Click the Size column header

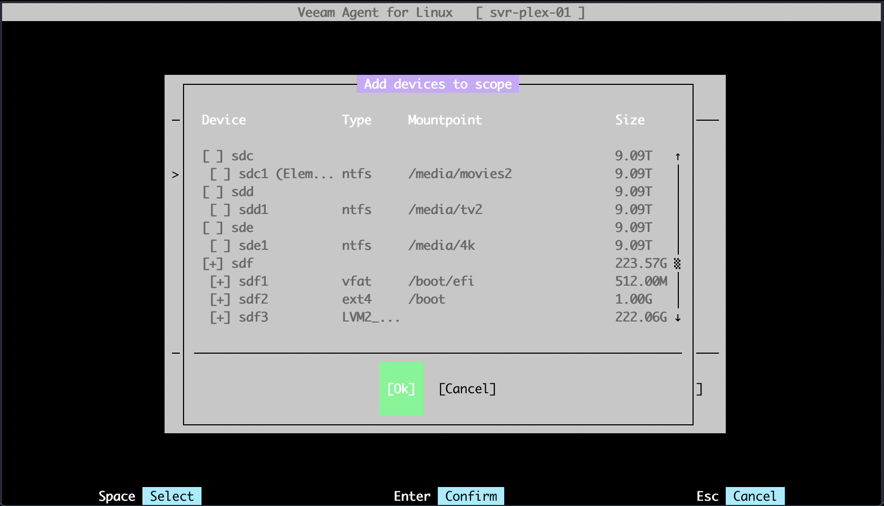point(630,120)
